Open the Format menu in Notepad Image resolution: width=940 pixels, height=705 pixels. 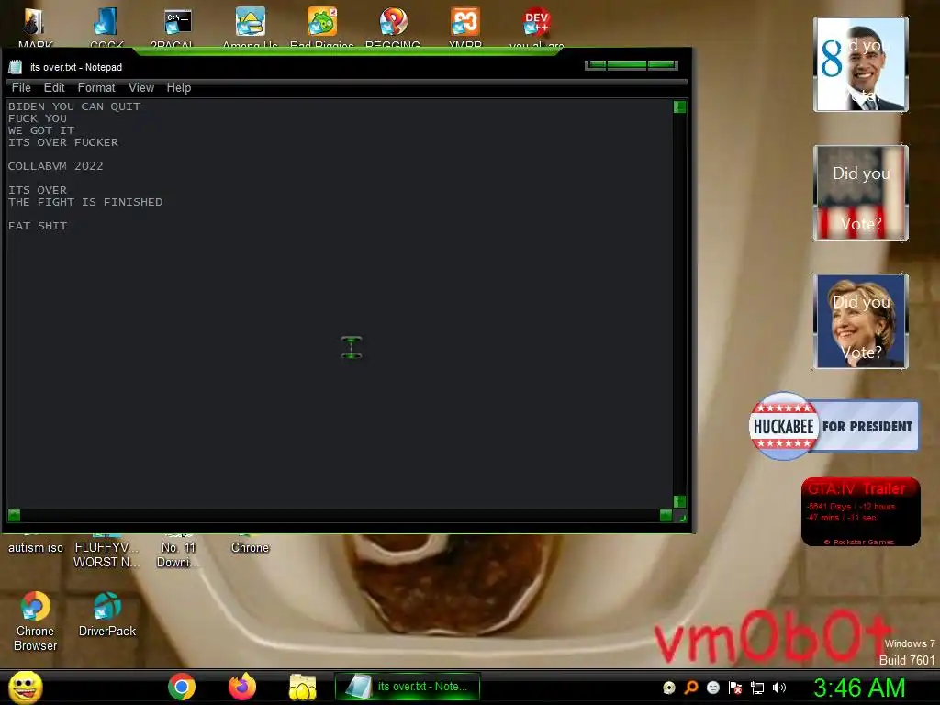point(95,87)
